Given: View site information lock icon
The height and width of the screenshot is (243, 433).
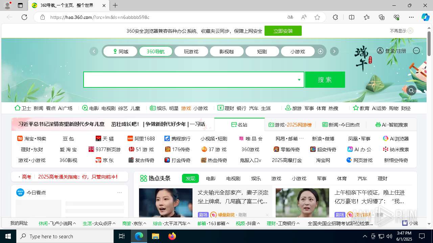Looking at the screenshot, I should point(42,17).
